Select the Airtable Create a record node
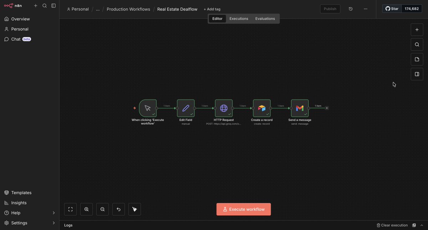428x230 pixels. (x=262, y=108)
